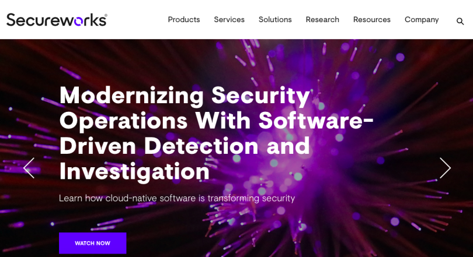
Task: Go to previous slide with left arrow
Action: (x=29, y=168)
